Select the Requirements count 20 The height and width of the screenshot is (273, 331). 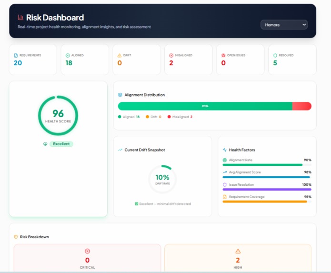[18, 63]
